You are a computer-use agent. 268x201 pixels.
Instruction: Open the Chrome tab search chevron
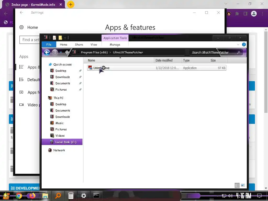[x=226, y=4]
